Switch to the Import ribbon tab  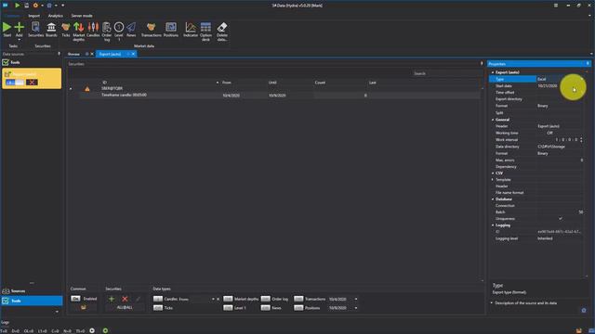pyautogui.click(x=33, y=16)
